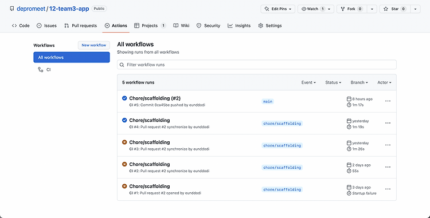Expand the dropdown arrow next to Star
Viewport: 430px width, 218px height.
click(415, 9)
